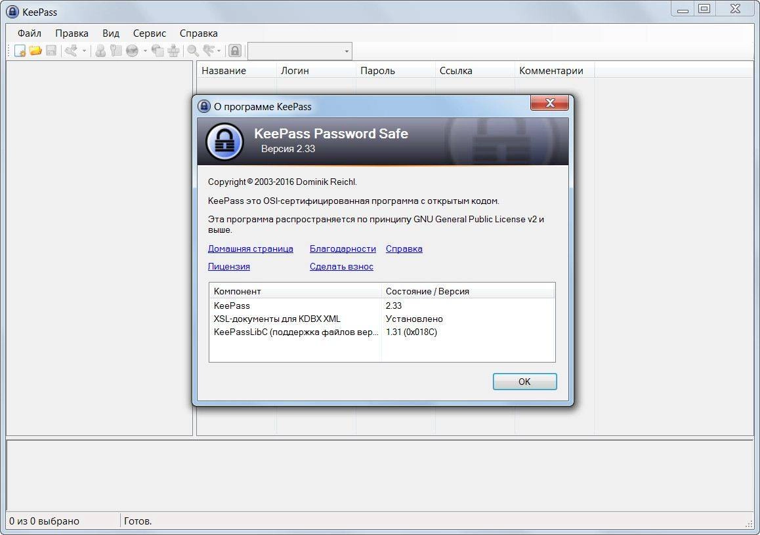Viewport: 760px width, 535px height.
Task: Expand the Add Entry dropdown arrow
Action: [x=85, y=50]
